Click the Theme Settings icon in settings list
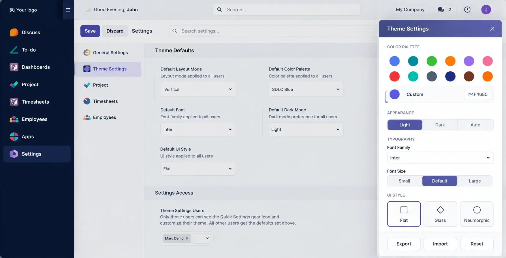Viewport: 506px width, 258px height. [x=87, y=69]
